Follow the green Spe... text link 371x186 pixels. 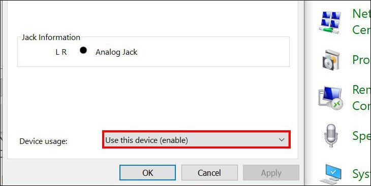[x=361, y=136]
